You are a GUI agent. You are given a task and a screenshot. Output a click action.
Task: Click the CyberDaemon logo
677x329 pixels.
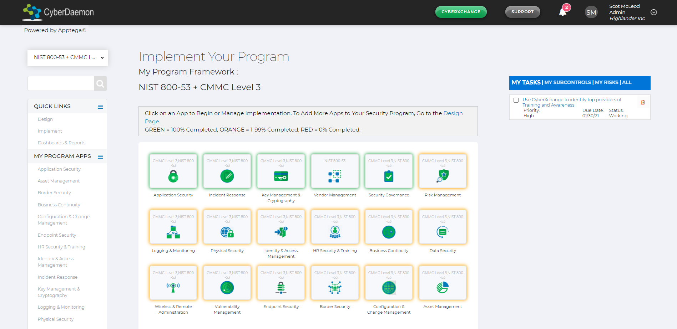pyautogui.click(x=58, y=12)
